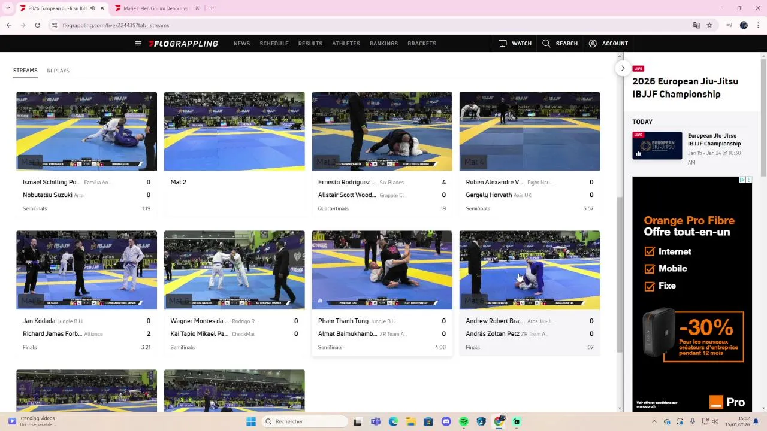Viewport: 767px width, 431px height.
Task: Open the Mat 3 stream thumbnail
Action: point(382,131)
